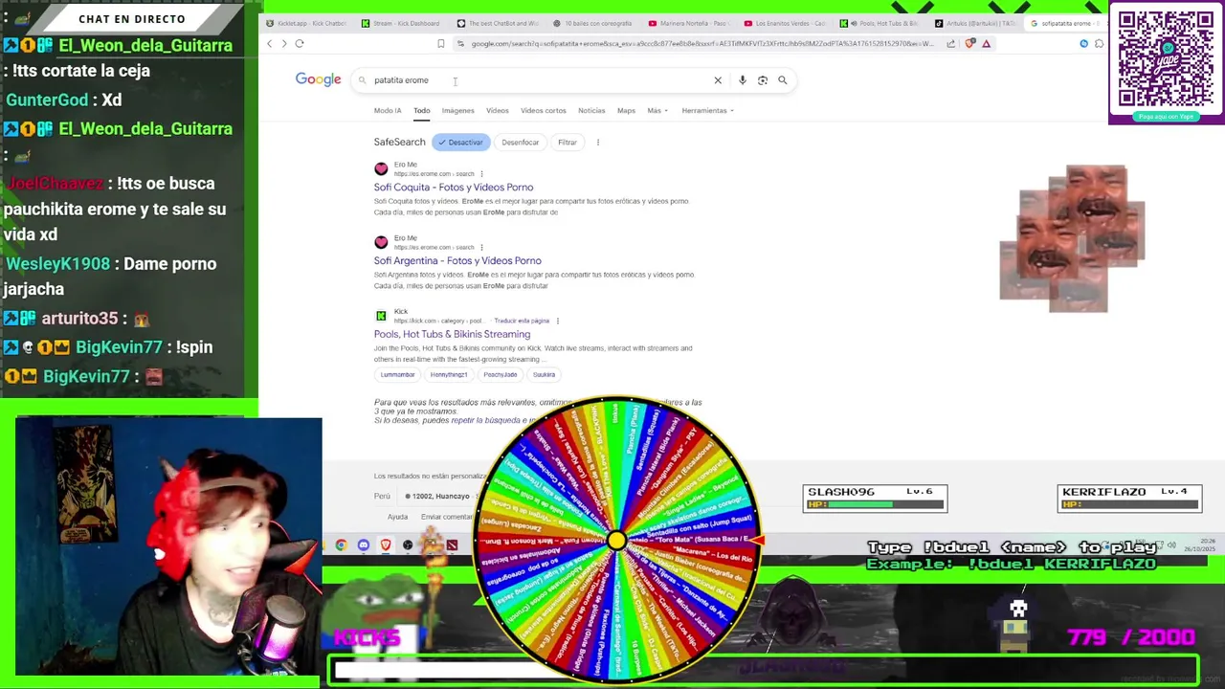Click the Ayuda footer link
The height and width of the screenshot is (689, 1225).
tap(397, 517)
